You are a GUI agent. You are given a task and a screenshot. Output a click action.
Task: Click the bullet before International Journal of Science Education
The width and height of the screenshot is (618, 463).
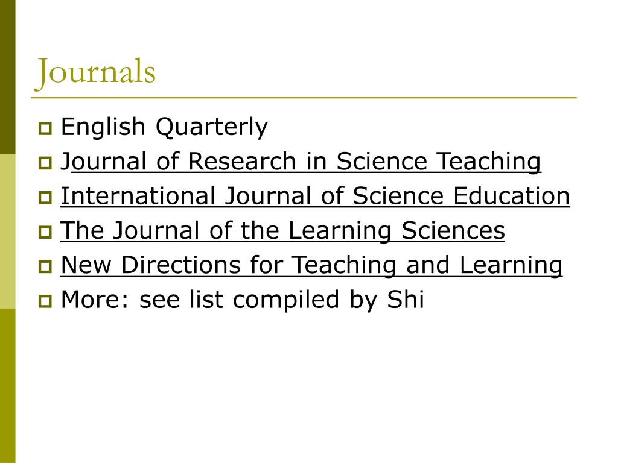45,197
